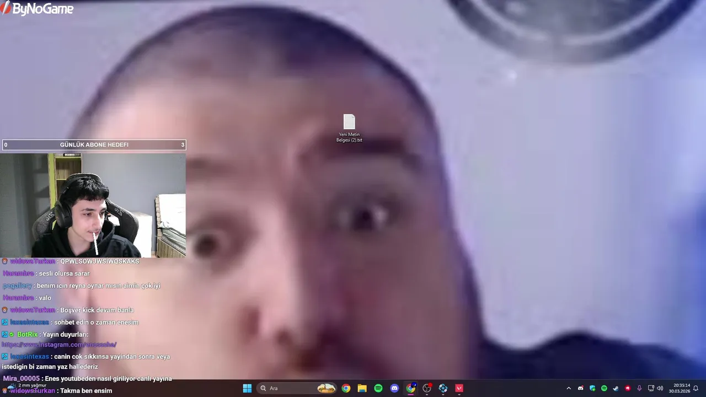
Task: Open the Discord tray icon
Action: point(581,388)
